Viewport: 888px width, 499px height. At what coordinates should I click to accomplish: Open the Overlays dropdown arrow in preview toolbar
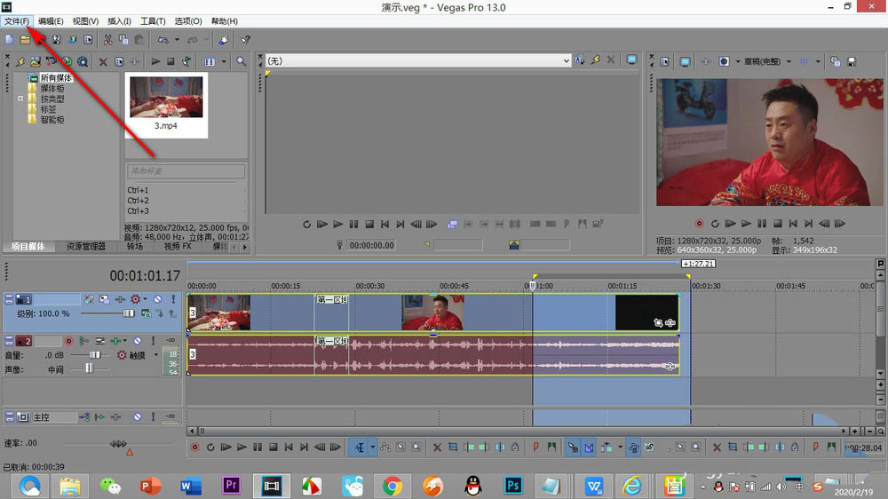tap(819, 61)
